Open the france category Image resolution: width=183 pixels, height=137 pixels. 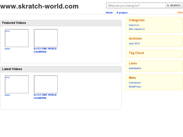point(132,25)
